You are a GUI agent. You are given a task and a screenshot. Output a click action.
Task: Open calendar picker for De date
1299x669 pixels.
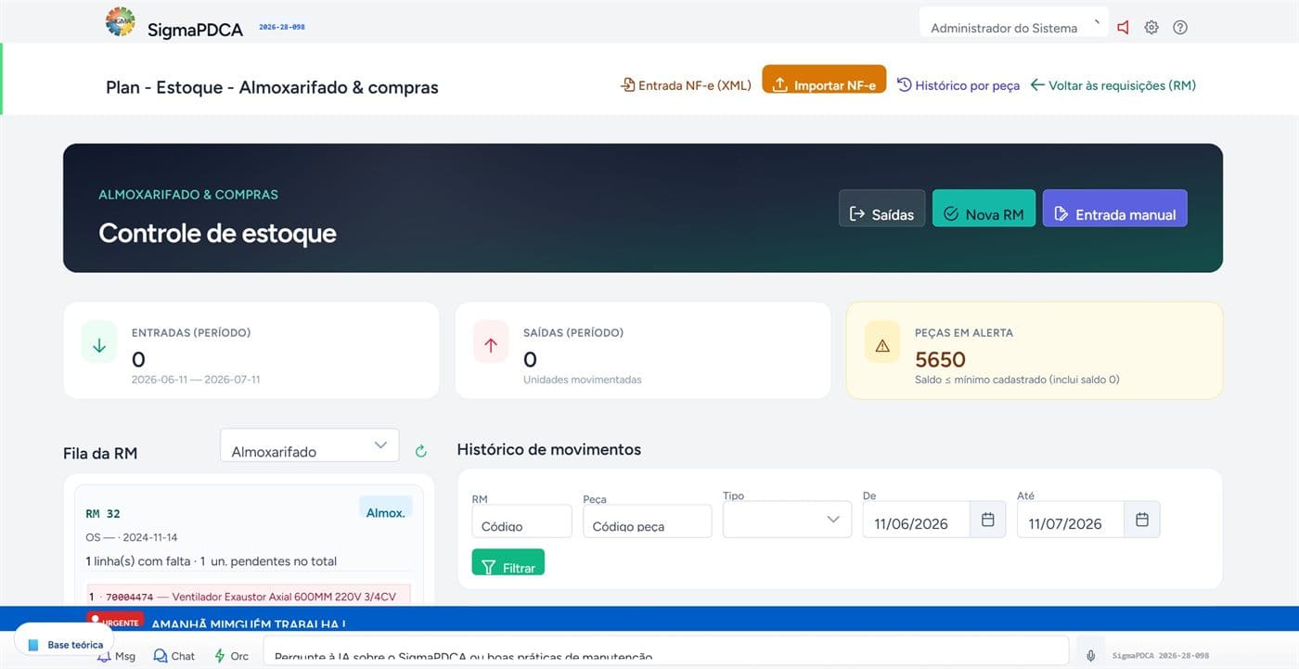(x=988, y=520)
